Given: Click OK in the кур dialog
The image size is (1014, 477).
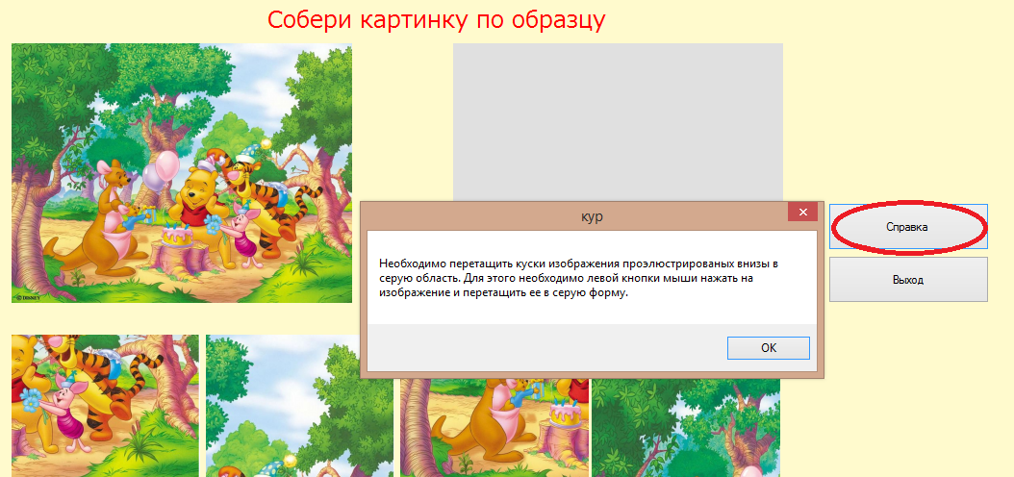Looking at the screenshot, I should (769, 348).
